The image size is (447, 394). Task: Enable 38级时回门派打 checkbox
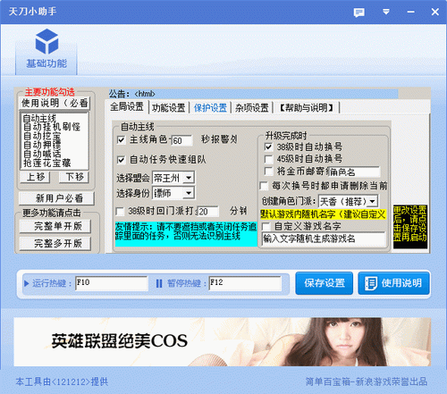[120, 212]
